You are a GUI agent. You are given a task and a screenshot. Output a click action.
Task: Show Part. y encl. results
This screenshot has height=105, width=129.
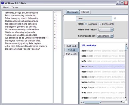[x=72, y=54]
